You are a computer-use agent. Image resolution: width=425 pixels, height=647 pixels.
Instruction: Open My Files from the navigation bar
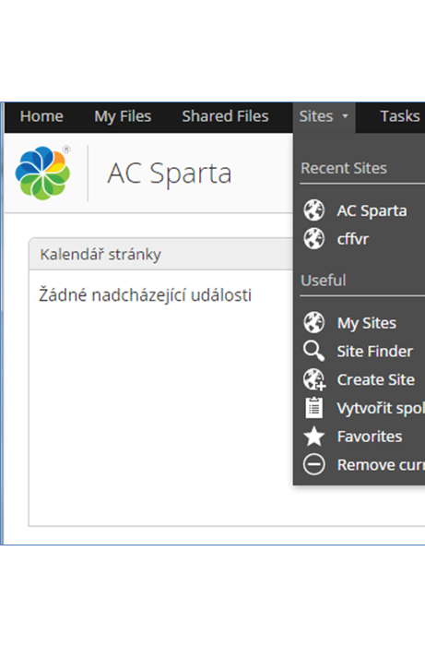pyautogui.click(x=123, y=116)
